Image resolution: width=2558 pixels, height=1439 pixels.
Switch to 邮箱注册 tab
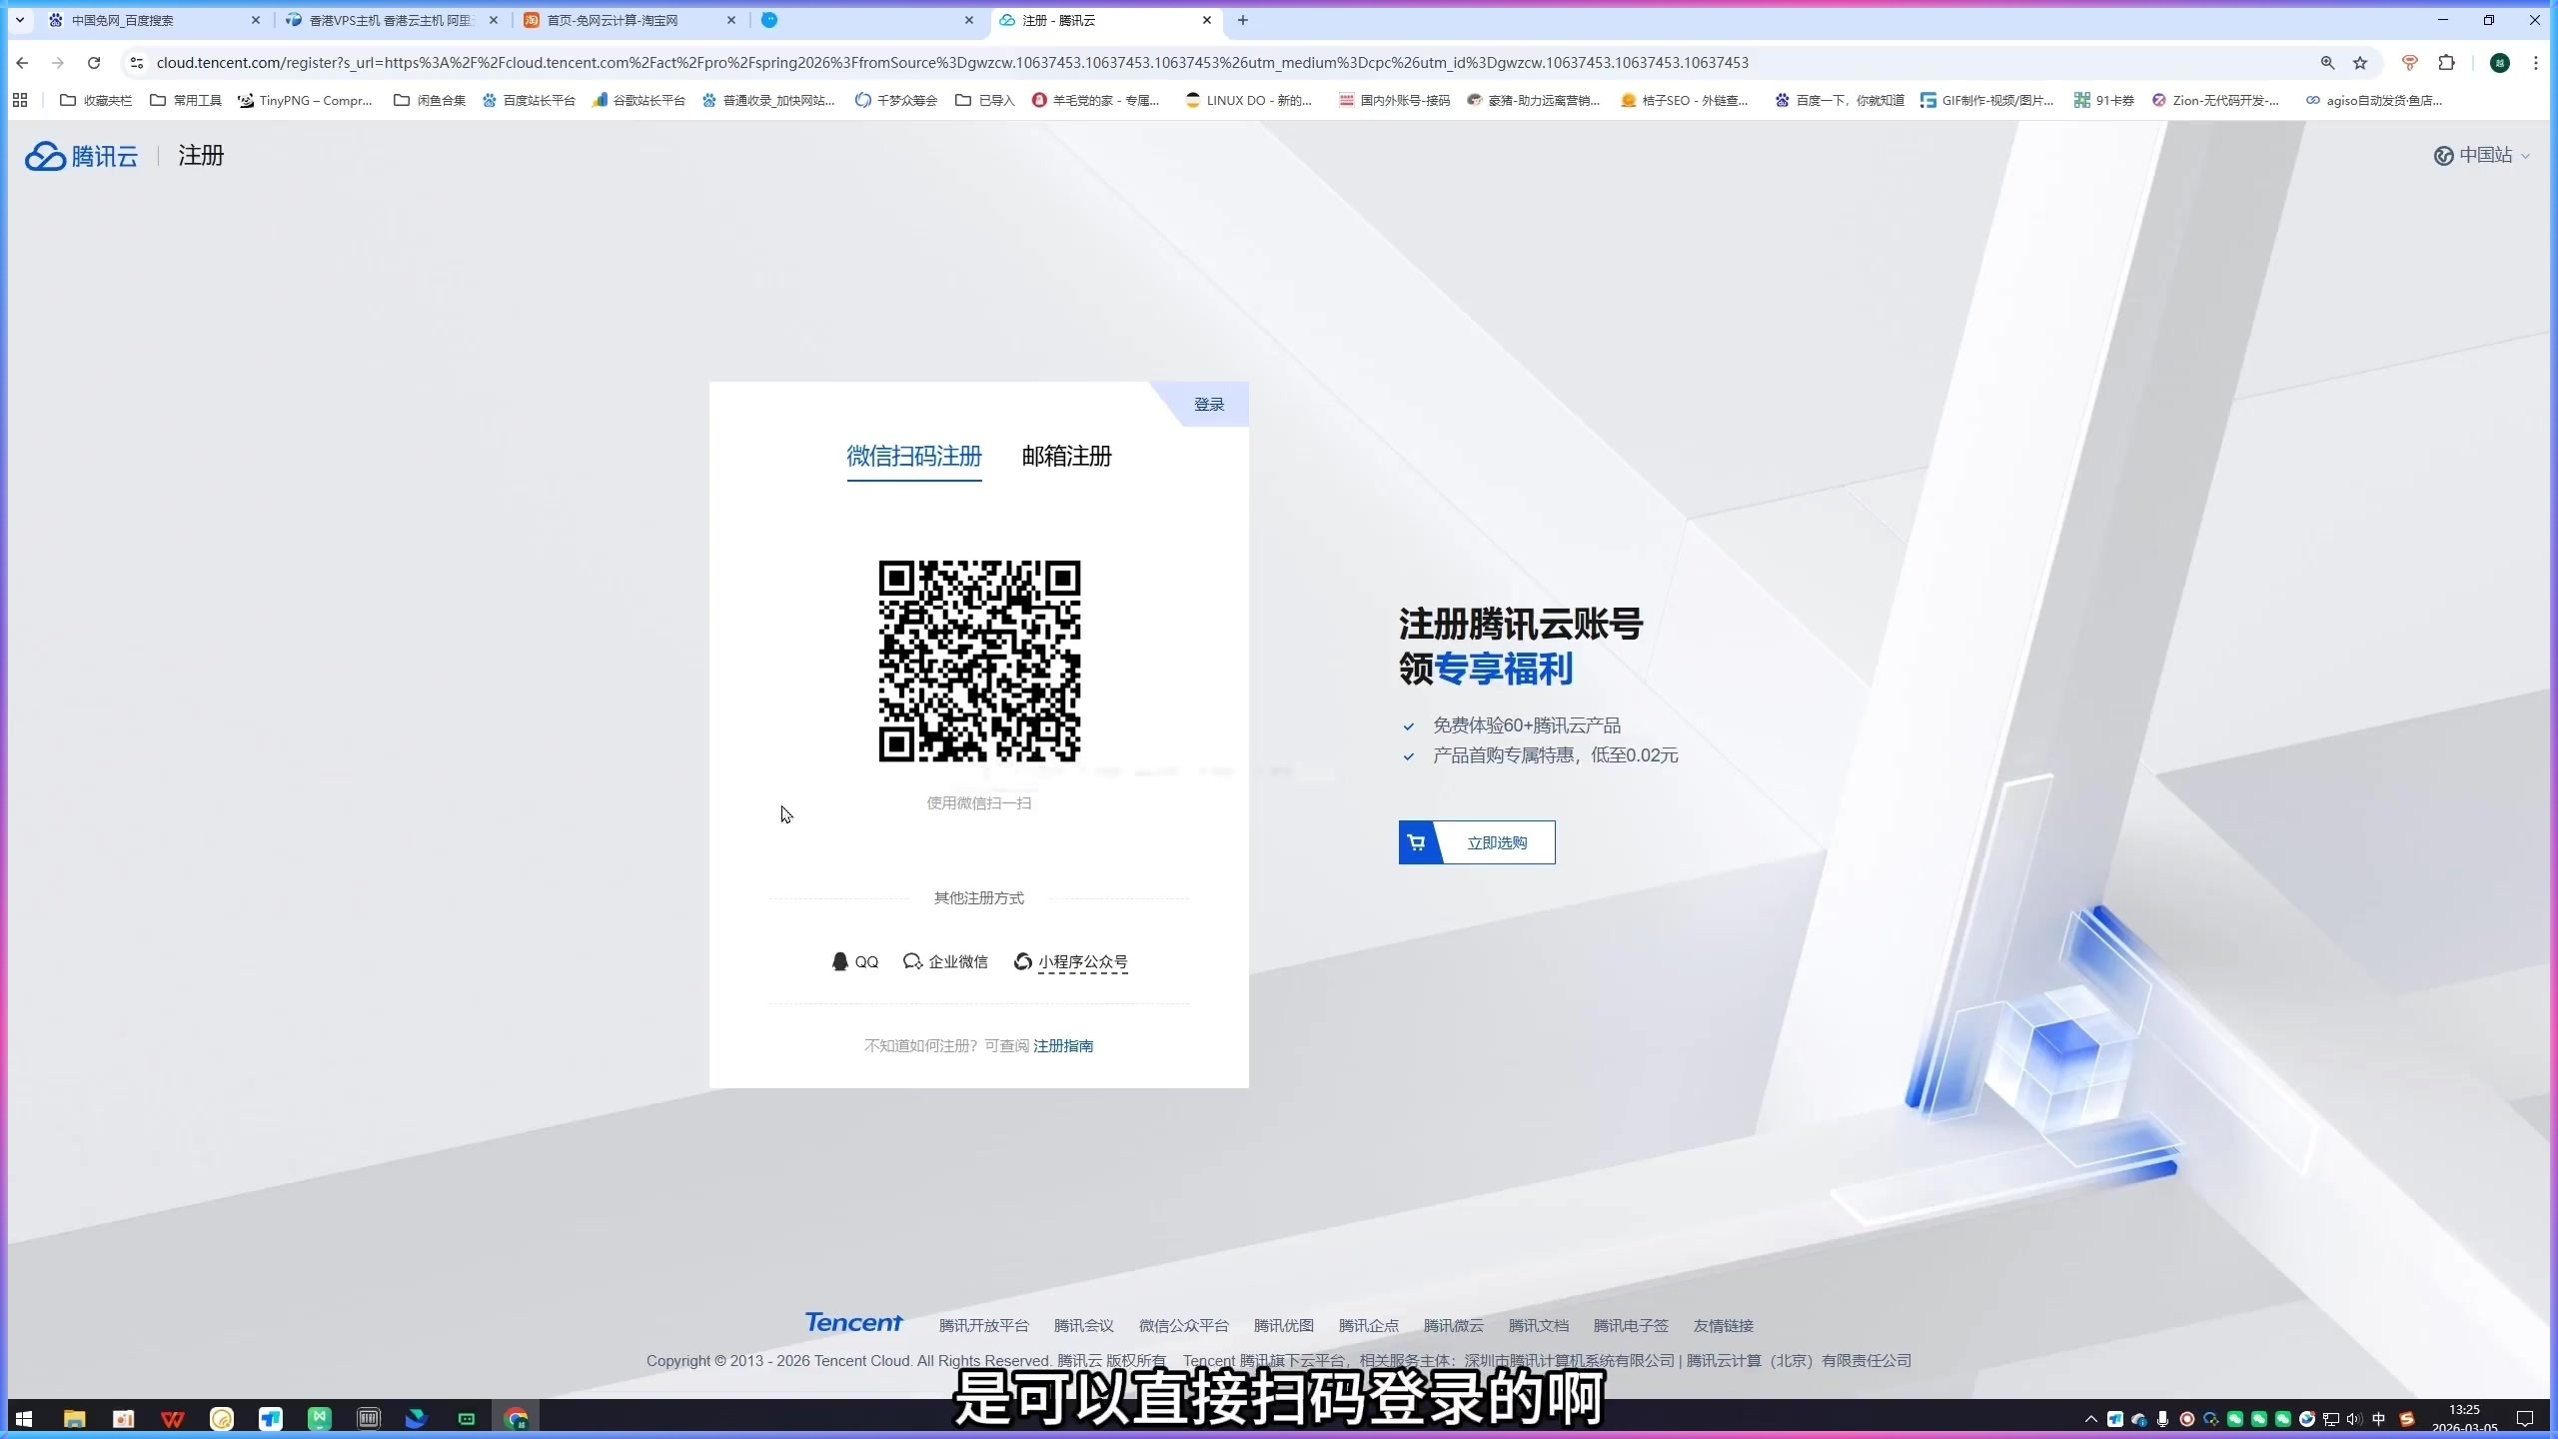[x=1066, y=457]
